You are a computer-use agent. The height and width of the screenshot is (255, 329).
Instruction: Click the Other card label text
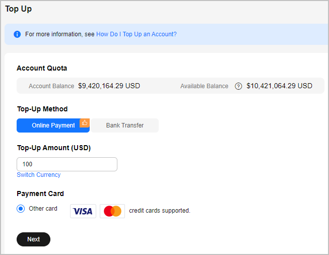[43, 209]
